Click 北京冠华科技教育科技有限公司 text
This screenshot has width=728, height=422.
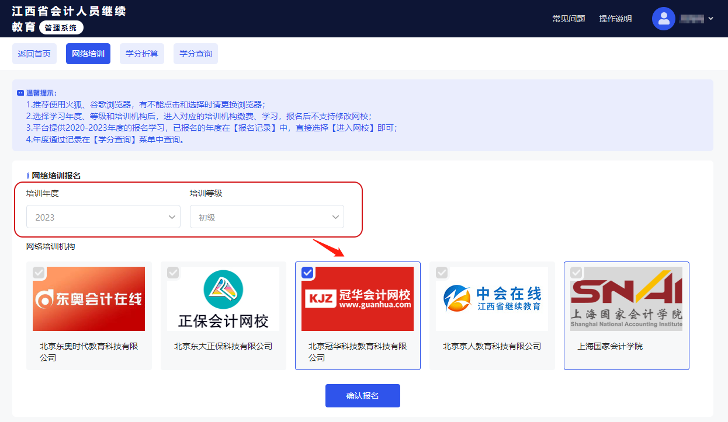[358, 352]
